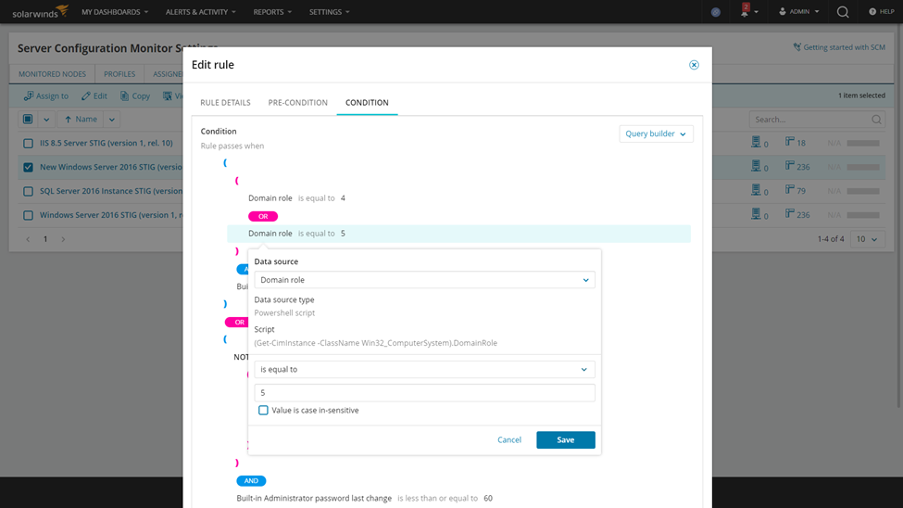The height and width of the screenshot is (508, 903).
Task: Toggle the select-all profiles checkbox
Action: pos(28,120)
